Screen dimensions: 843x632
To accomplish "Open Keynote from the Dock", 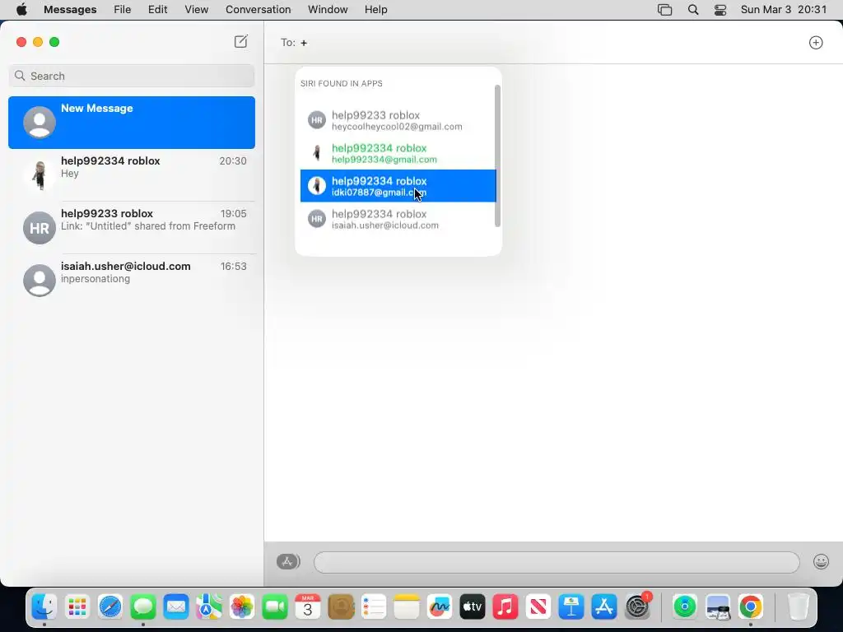I will click(x=571, y=607).
